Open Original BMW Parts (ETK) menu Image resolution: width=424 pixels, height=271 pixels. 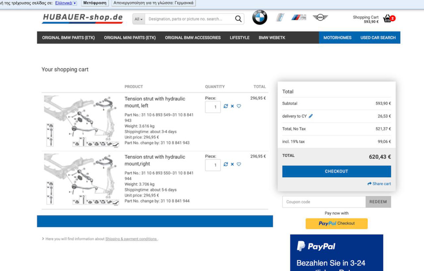(68, 37)
